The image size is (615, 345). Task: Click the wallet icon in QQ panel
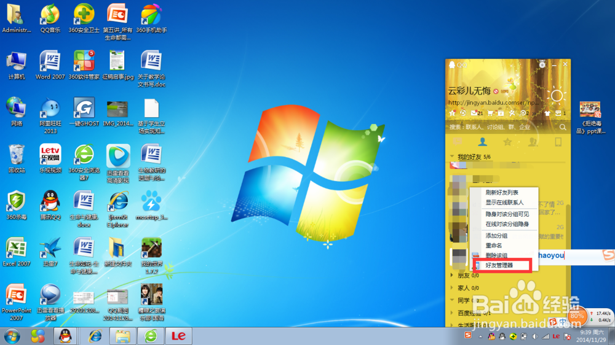coord(501,113)
